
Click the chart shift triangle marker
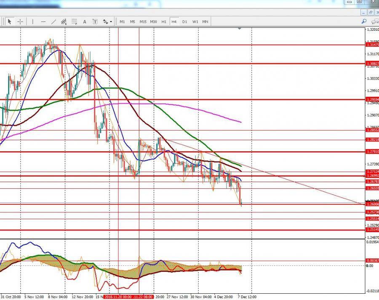click(240, 29)
